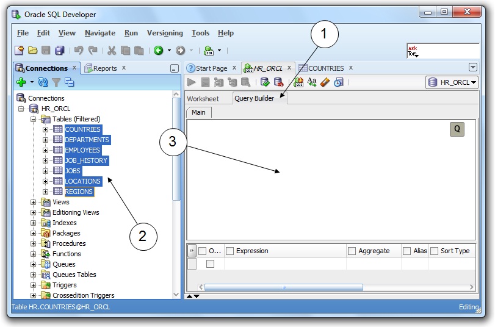Toggle the Alias header checkbox

point(407,251)
